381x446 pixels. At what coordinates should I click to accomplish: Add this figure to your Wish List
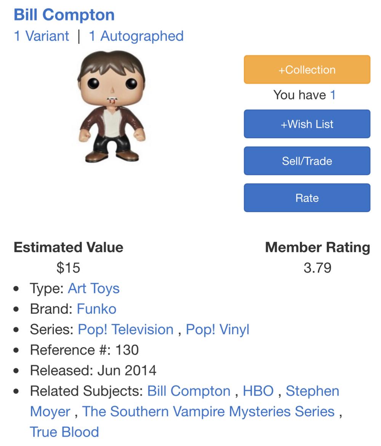pyautogui.click(x=307, y=124)
